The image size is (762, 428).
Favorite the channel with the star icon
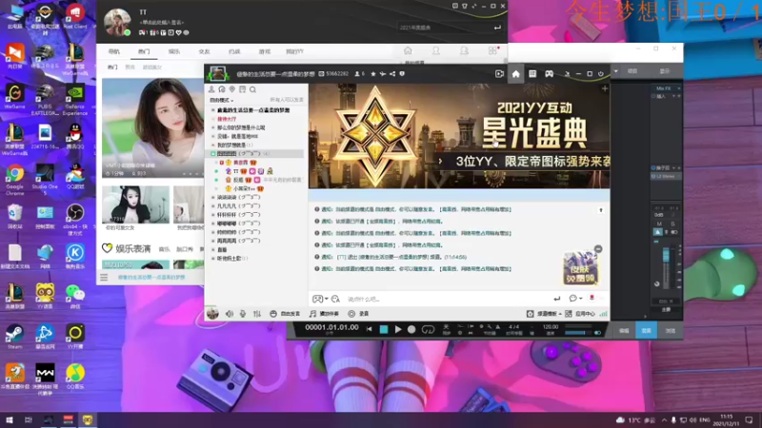pos(373,74)
